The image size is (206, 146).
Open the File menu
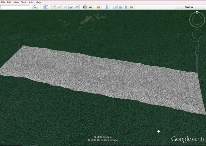[x=3, y=2]
